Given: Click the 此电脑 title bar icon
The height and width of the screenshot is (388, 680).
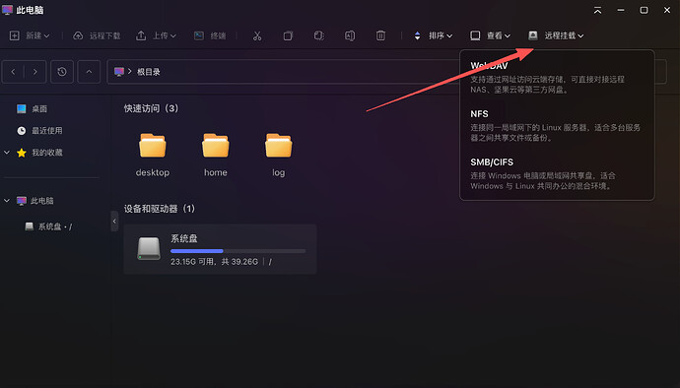Looking at the screenshot, I should [7, 10].
